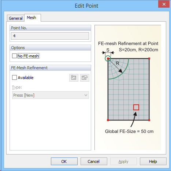Click the Apply button

[x=123, y=161]
